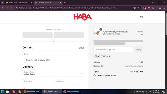Viewport: 167px width, 94px height.
Task: Open the tab search dropdown arrow
Action: point(2,3)
